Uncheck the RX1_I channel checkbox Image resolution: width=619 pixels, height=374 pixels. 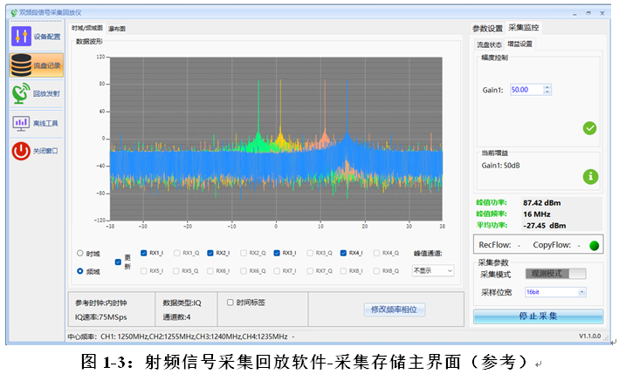(x=144, y=253)
